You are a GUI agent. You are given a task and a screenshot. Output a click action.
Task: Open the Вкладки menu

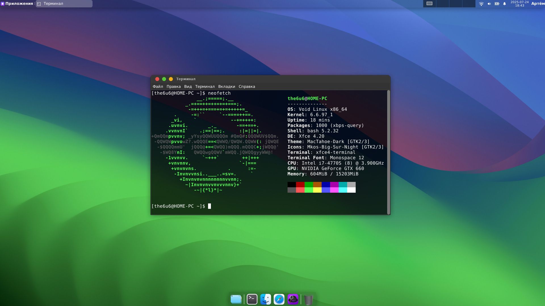click(227, 86)
